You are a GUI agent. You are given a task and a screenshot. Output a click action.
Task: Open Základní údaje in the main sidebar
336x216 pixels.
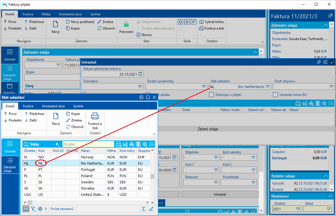(10, 73)
